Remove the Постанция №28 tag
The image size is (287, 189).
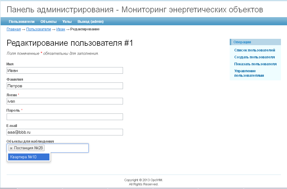(x=11, y=148)
